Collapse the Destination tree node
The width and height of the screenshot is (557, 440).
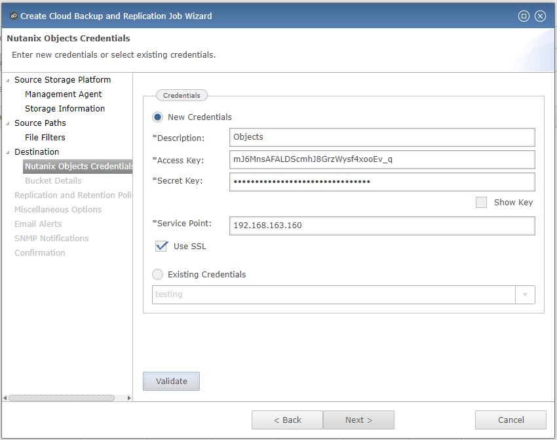[8, 153]
